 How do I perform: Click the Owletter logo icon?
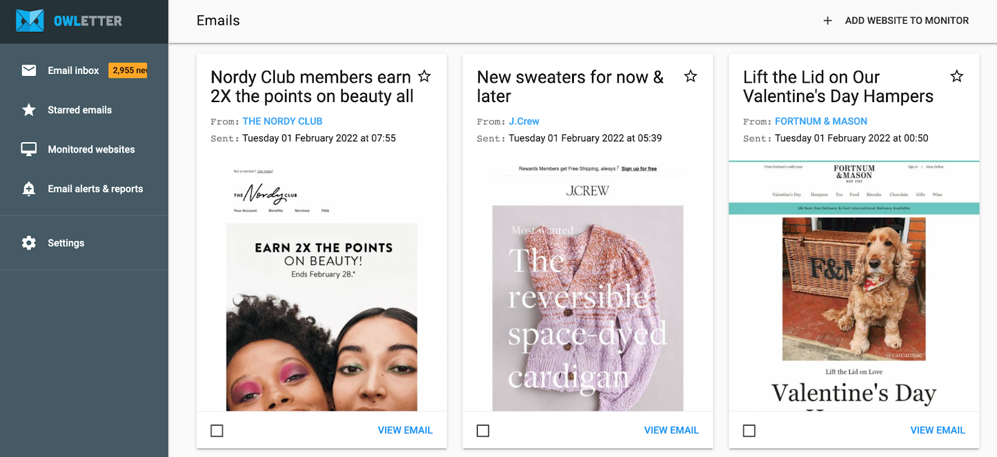coord(30,21)
